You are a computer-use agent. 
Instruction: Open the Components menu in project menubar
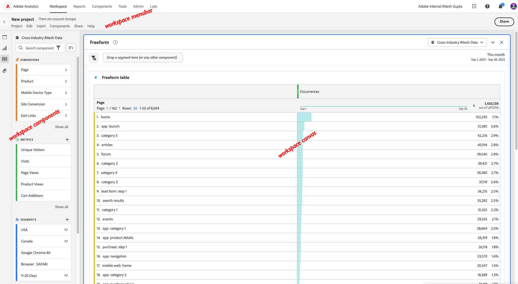pyautogui.click(x=60, y=26)
